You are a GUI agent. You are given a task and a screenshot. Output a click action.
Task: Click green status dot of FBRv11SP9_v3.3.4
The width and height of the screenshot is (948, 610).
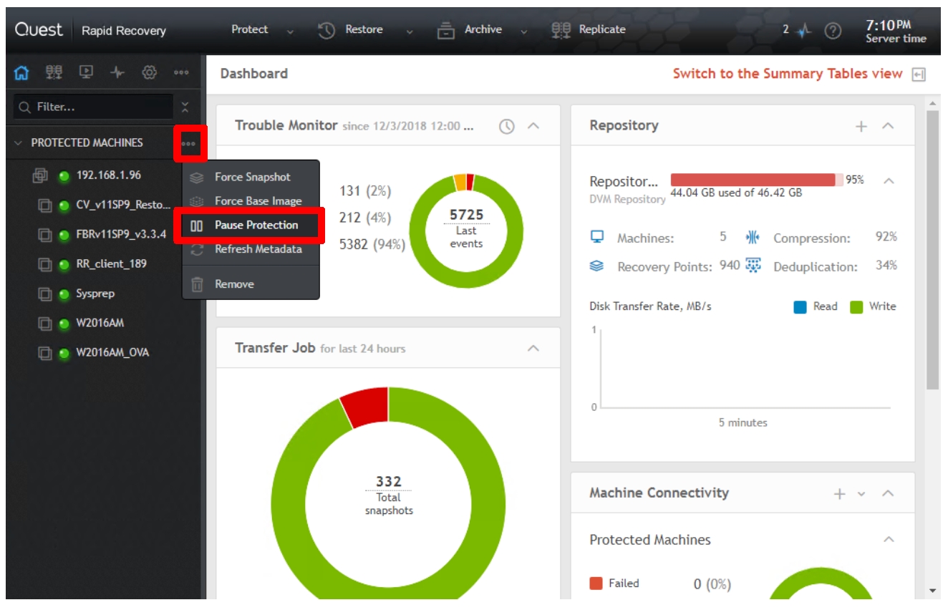64,235
